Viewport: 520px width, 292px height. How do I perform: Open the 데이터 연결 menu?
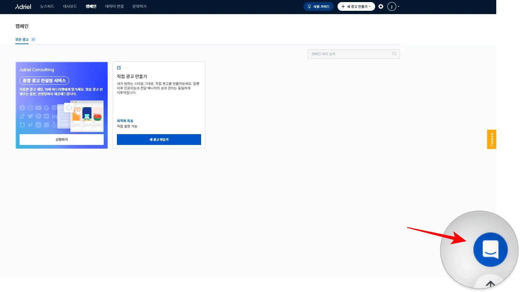click(x=115, y=6)
